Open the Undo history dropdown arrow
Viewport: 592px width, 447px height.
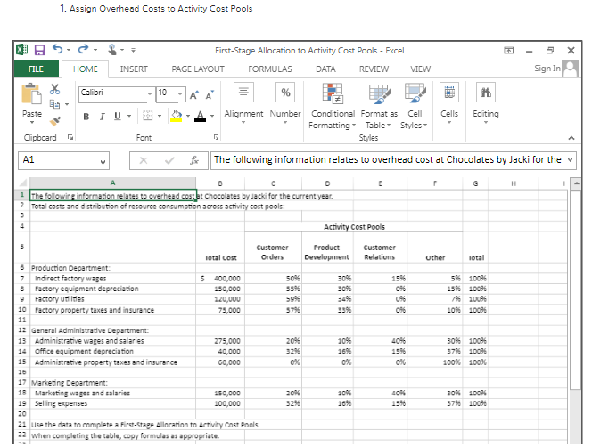tap(69, 50)
